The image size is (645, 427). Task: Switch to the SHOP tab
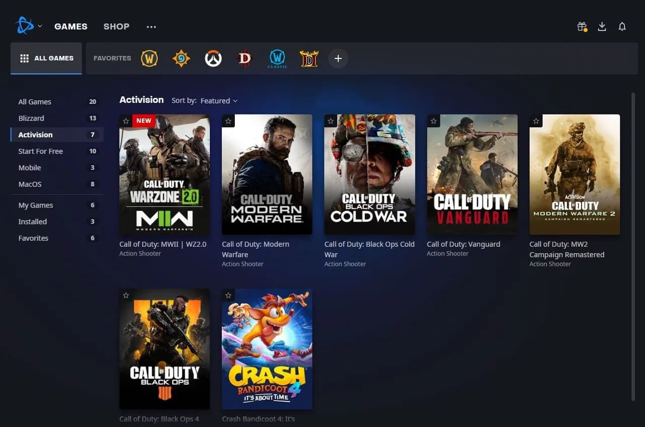pyautogui.click(x=116, y=27)
